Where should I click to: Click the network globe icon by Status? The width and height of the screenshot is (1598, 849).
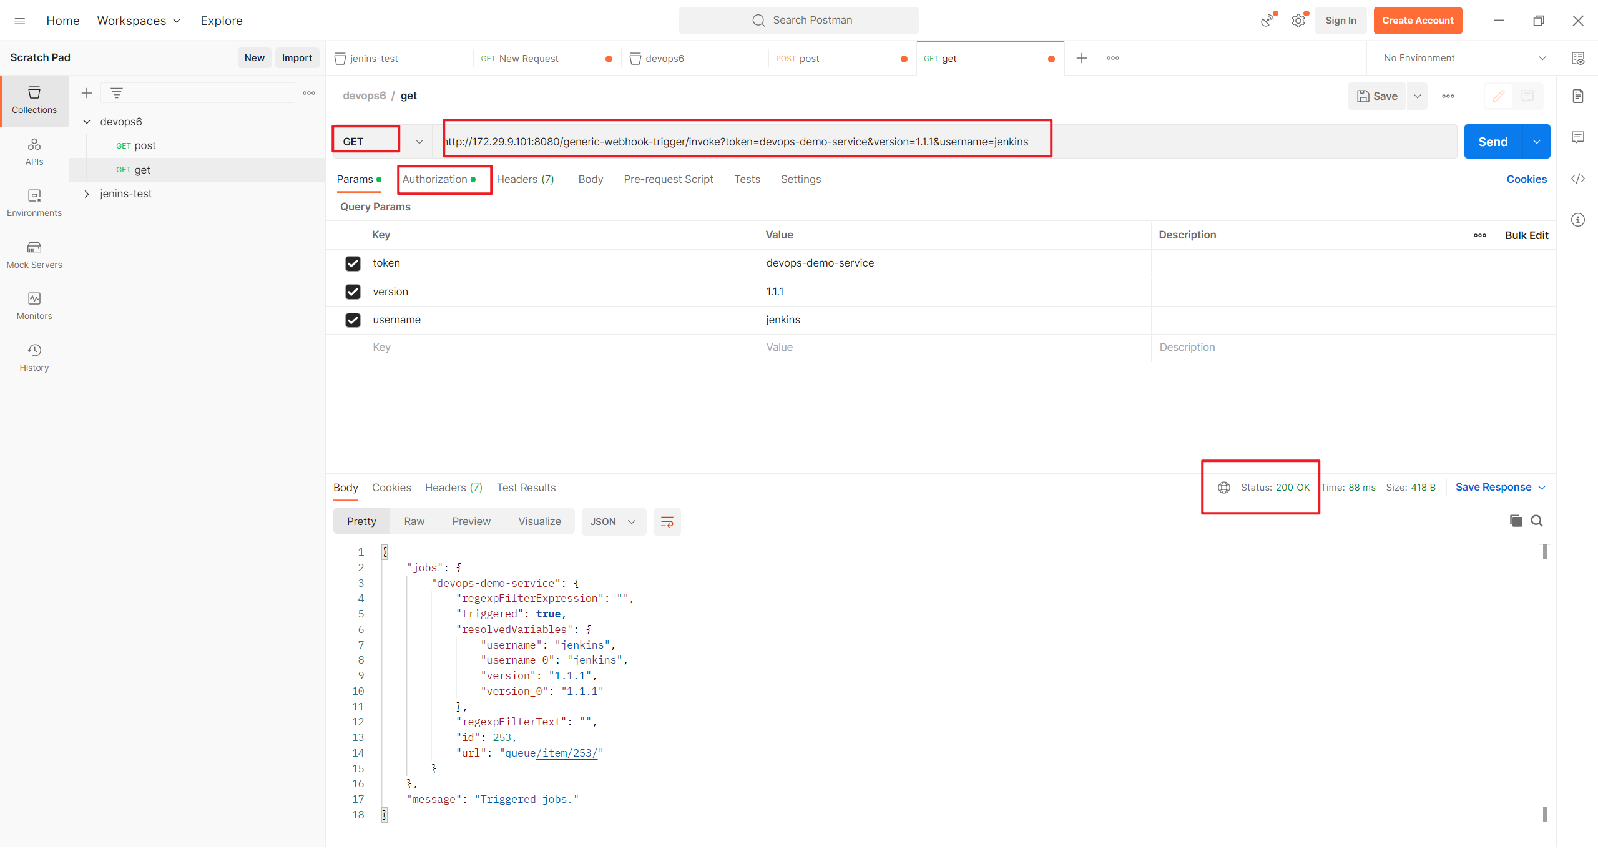[1224, 488]
